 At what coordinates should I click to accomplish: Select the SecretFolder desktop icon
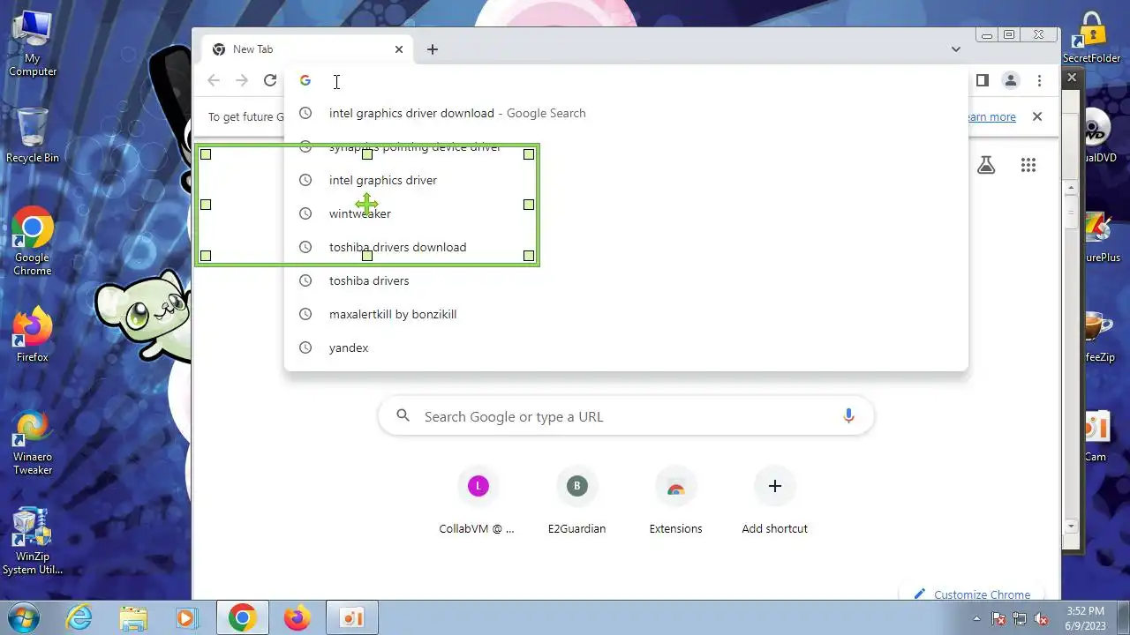click(x=1092, y=37)
